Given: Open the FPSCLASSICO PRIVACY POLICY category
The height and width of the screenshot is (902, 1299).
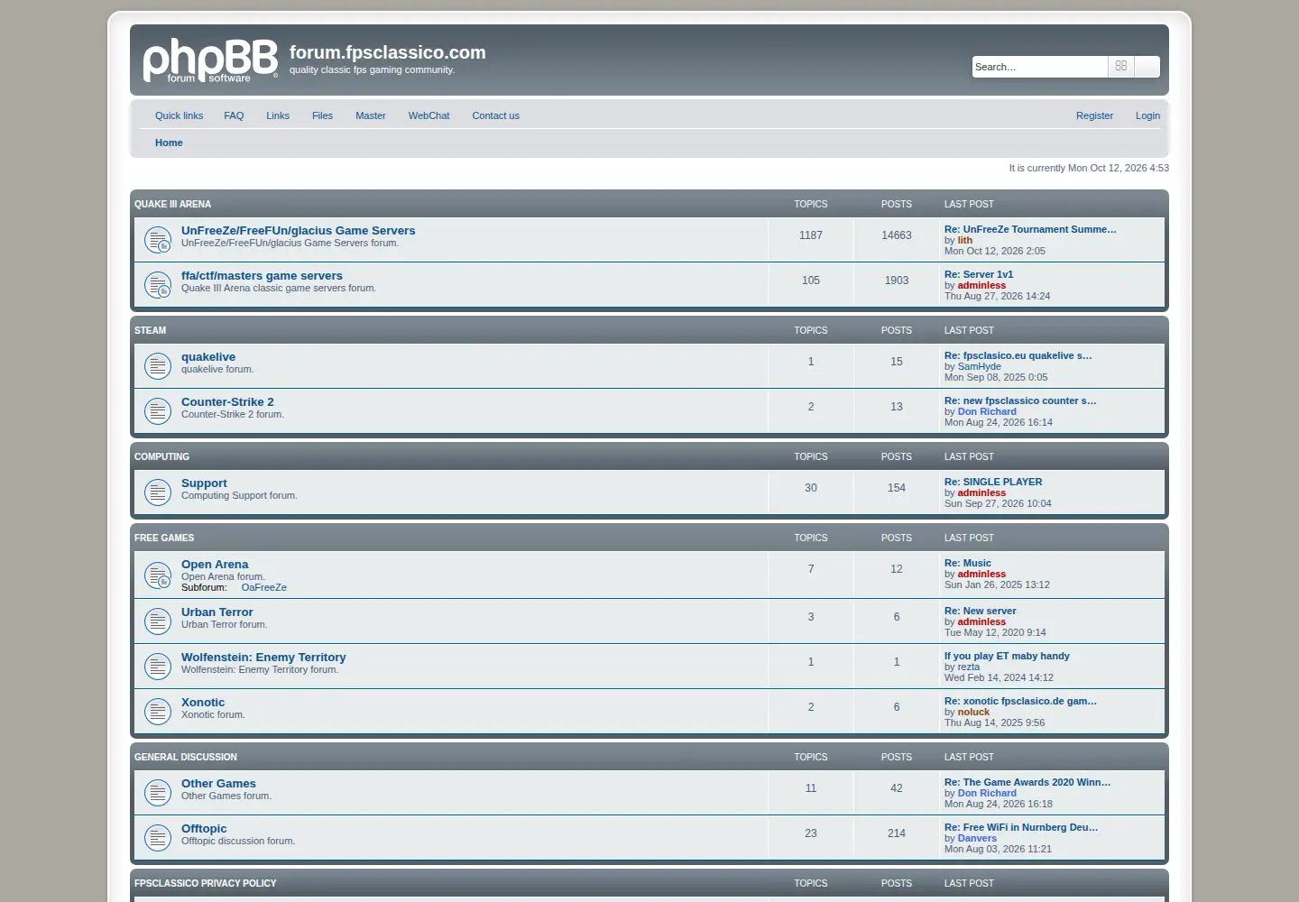Looking at the screenshot, I should coord(206,883).
